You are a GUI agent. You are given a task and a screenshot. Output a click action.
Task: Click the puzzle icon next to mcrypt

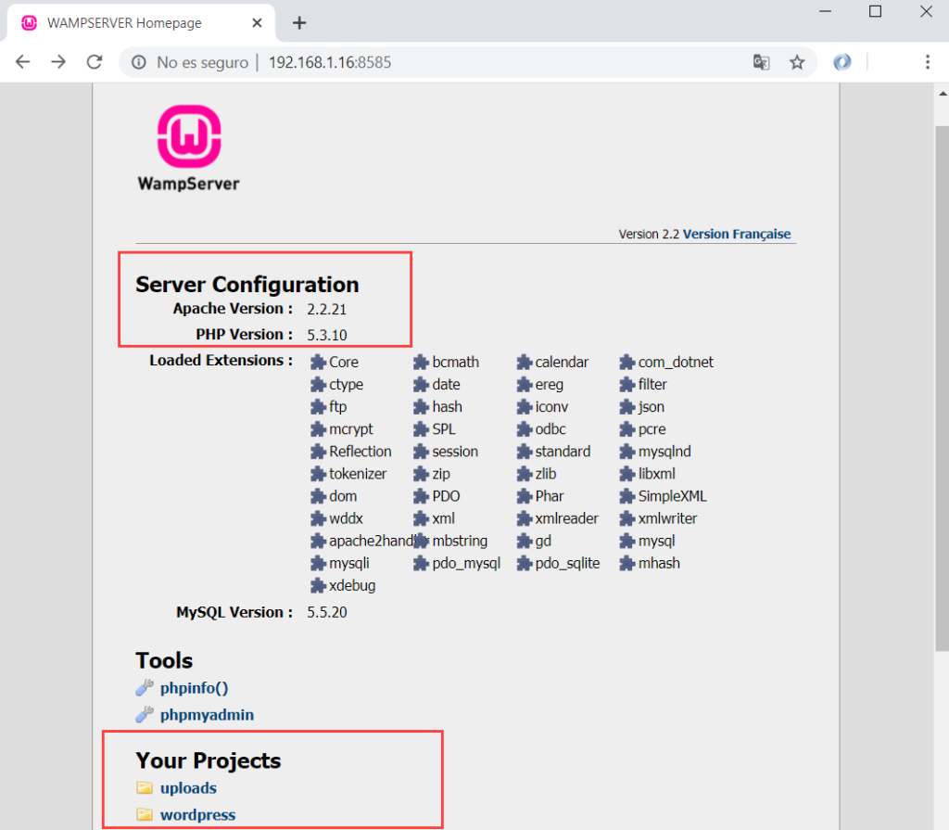(x=319, y=429)
